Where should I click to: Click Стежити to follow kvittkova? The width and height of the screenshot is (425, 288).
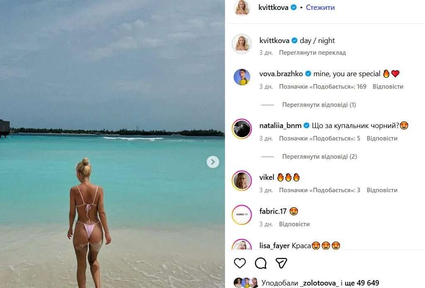pos(320,7)
